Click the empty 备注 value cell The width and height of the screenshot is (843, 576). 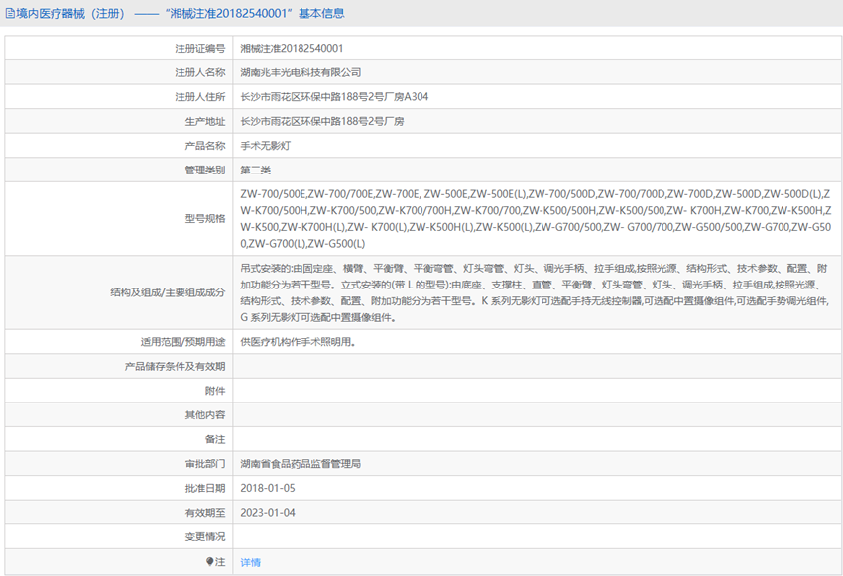click(x=536, y=439)
